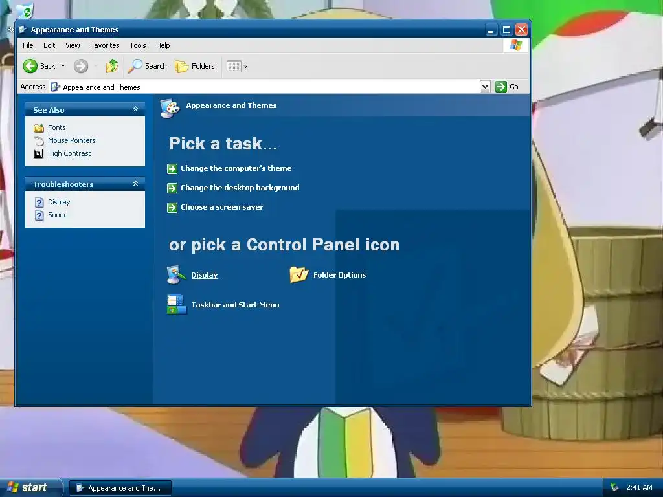Open the Tools menu
This screenshot has width=663, height=497.
point(138,45)
